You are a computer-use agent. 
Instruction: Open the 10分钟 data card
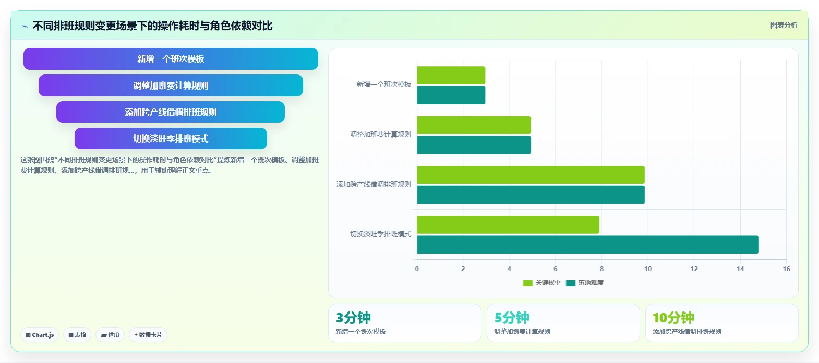[722, 323]
